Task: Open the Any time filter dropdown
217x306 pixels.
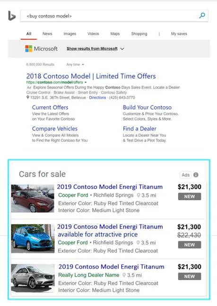Action: (75, 64)
